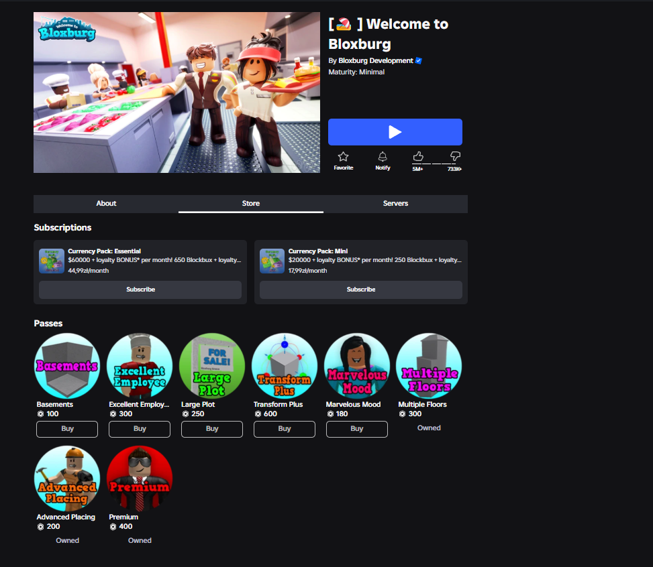Like the game with thumbs-up icon
This screenshot has height=567, width=653.
(417, 156)
